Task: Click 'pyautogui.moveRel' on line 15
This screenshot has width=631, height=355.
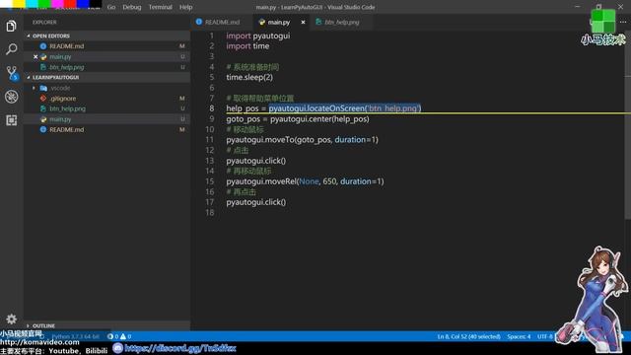Action: [x=261, y=181]
